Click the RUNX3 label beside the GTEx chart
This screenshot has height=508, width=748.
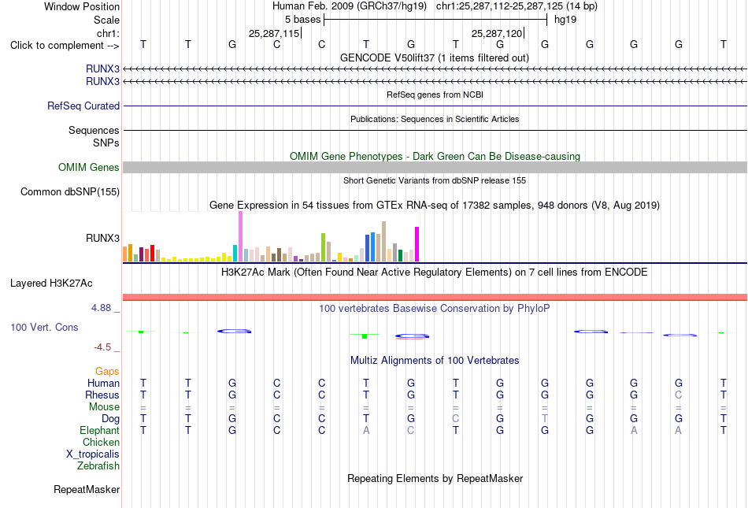coord(102,238)
